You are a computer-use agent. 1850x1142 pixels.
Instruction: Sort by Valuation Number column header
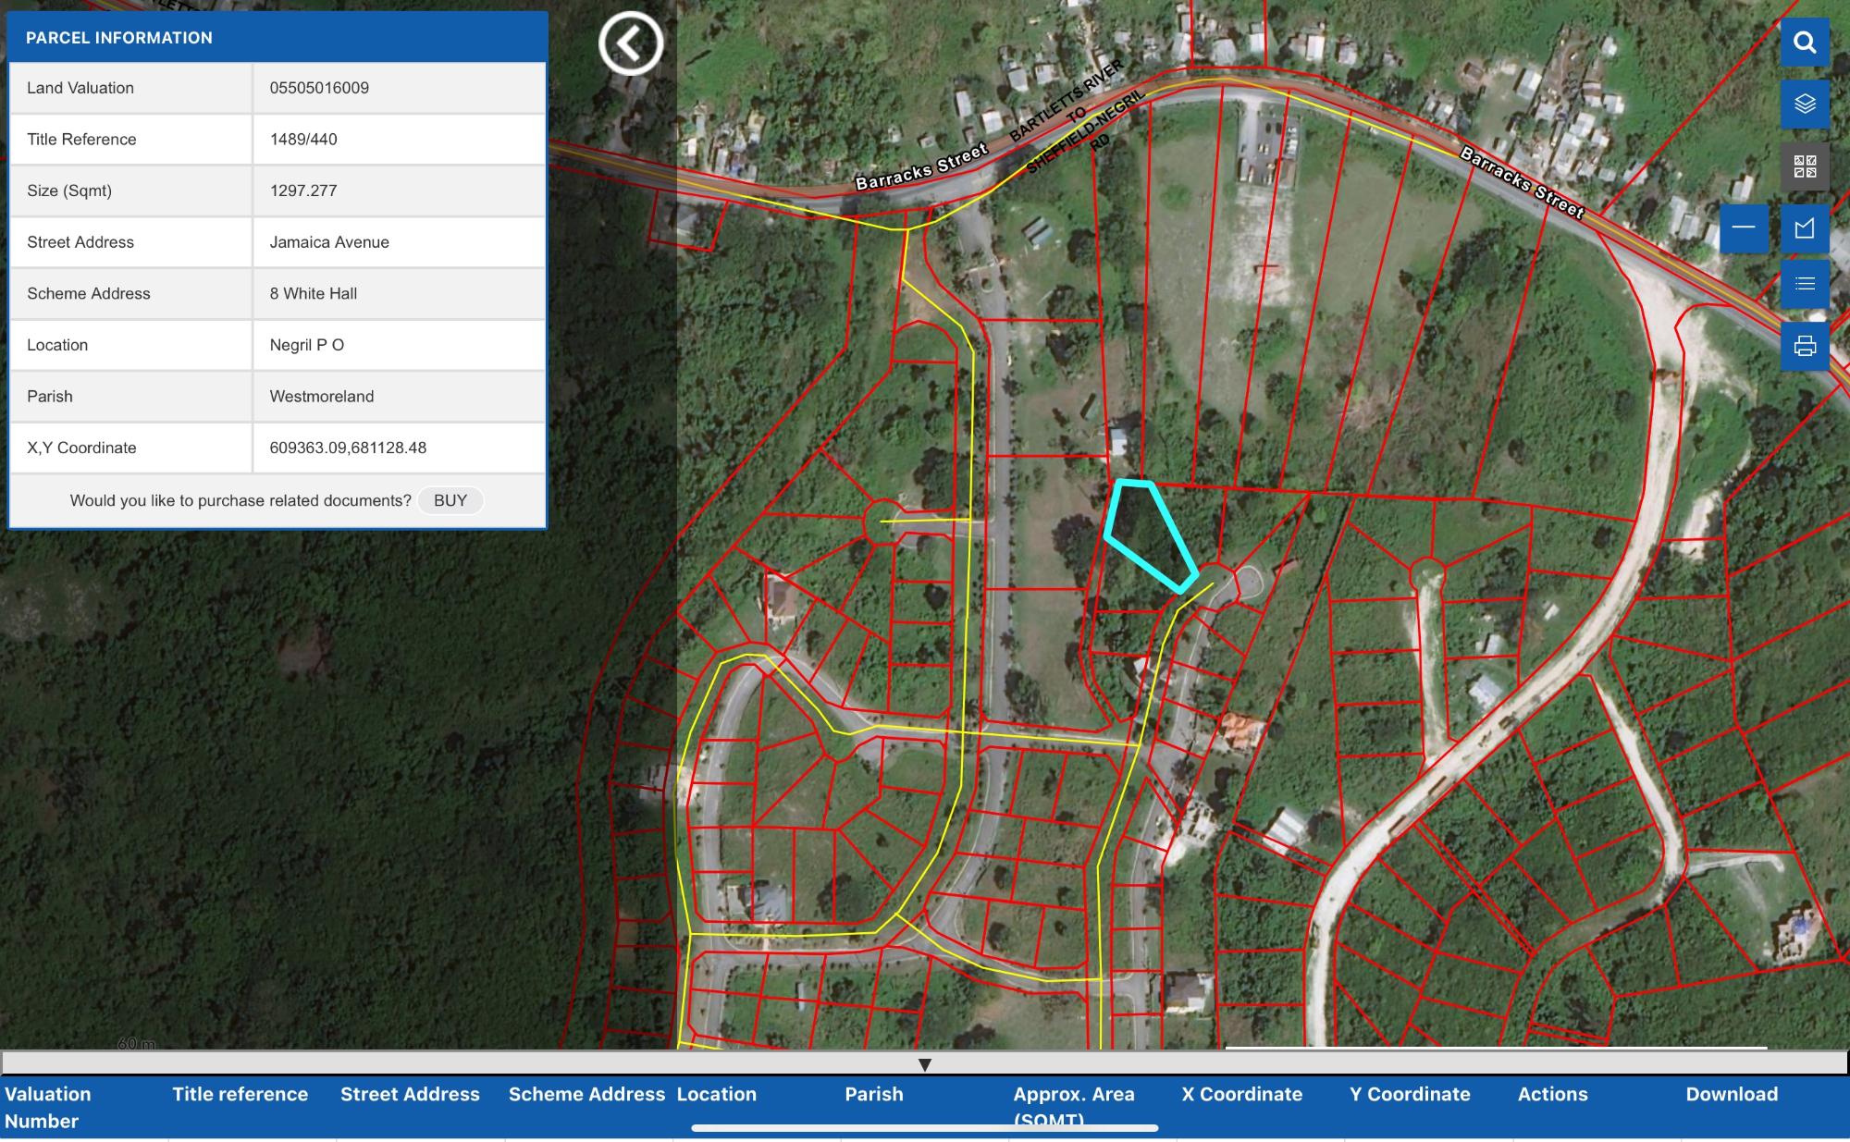tap(48, 1107)
